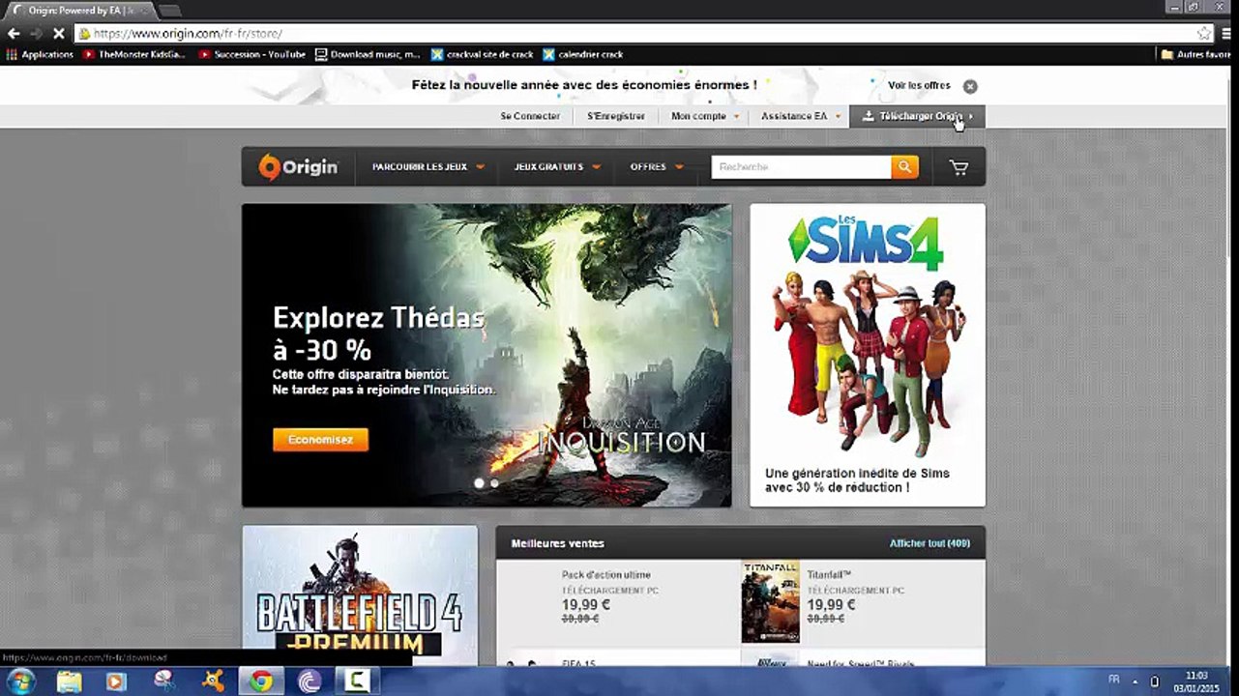Open the crackval site de crack bookmark

click(x=482, y=54)
